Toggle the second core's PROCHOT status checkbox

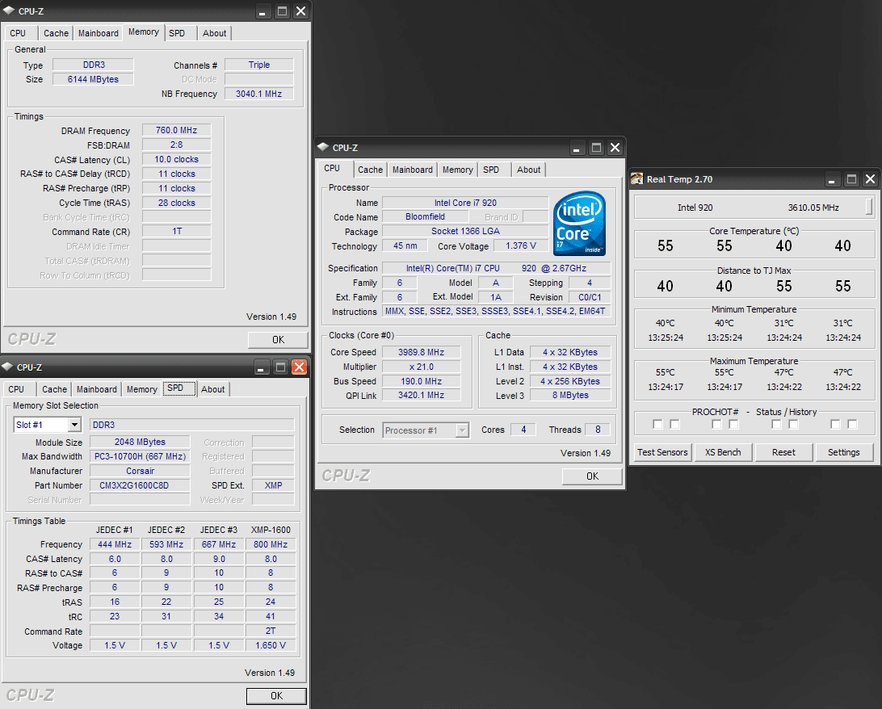click(x=716, y=424)
